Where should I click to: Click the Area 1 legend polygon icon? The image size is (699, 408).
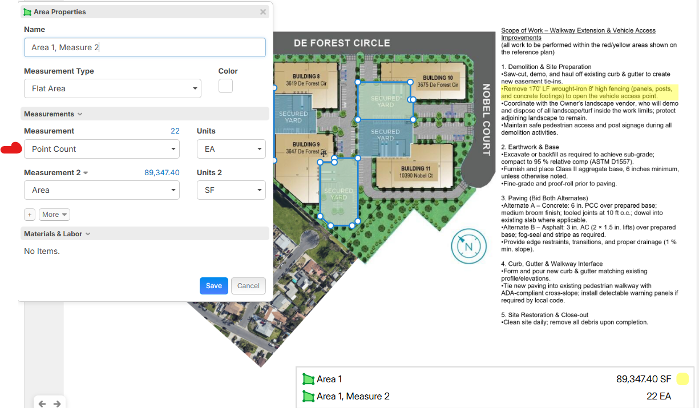309,379
